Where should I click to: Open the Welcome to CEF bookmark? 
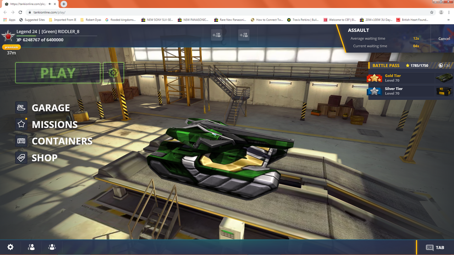pos(339,20)
